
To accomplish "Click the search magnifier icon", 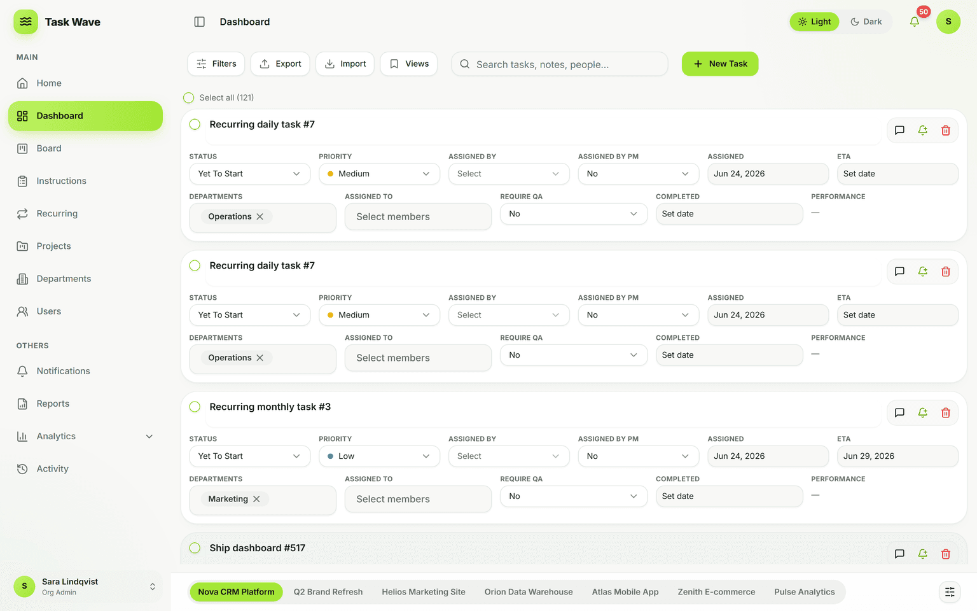I will click(x=465, y=64).
